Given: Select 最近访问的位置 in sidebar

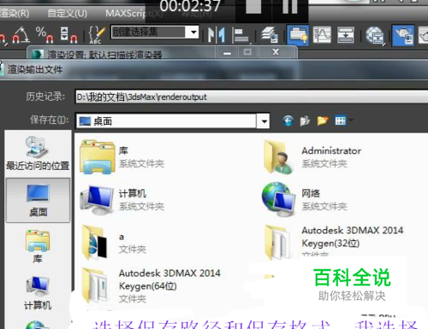Looking at the screenshot, I should point(38,153).
